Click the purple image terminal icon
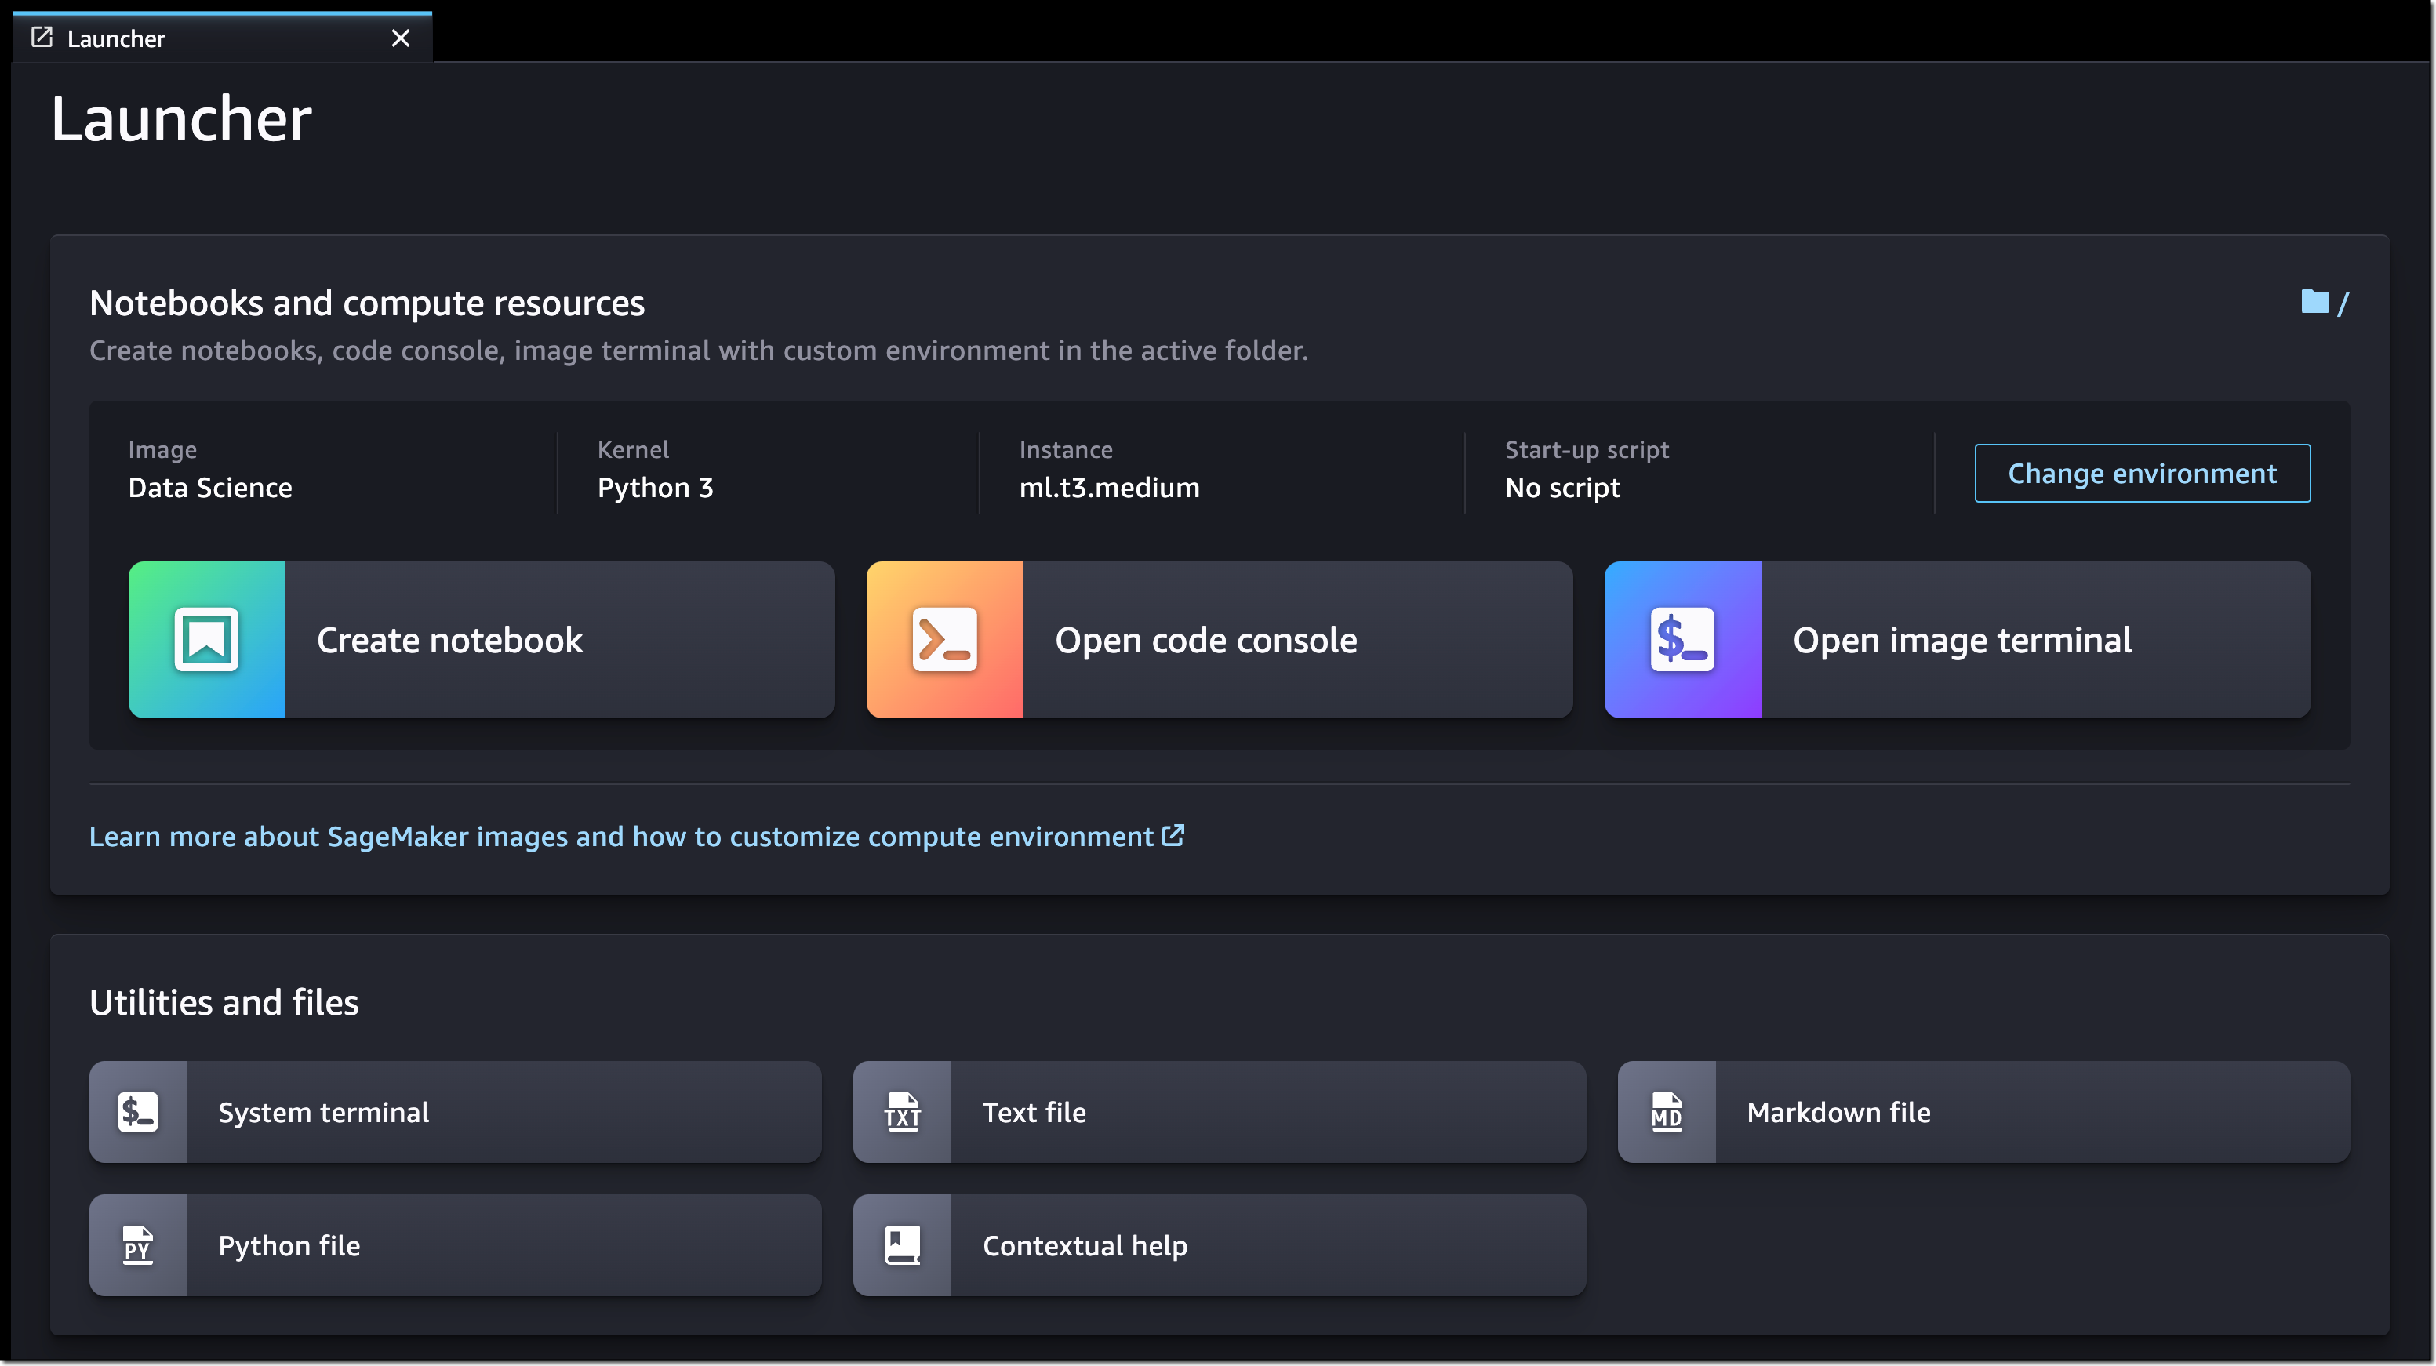Screen dimensions: 2436x1366 [x=1682, y=640]
